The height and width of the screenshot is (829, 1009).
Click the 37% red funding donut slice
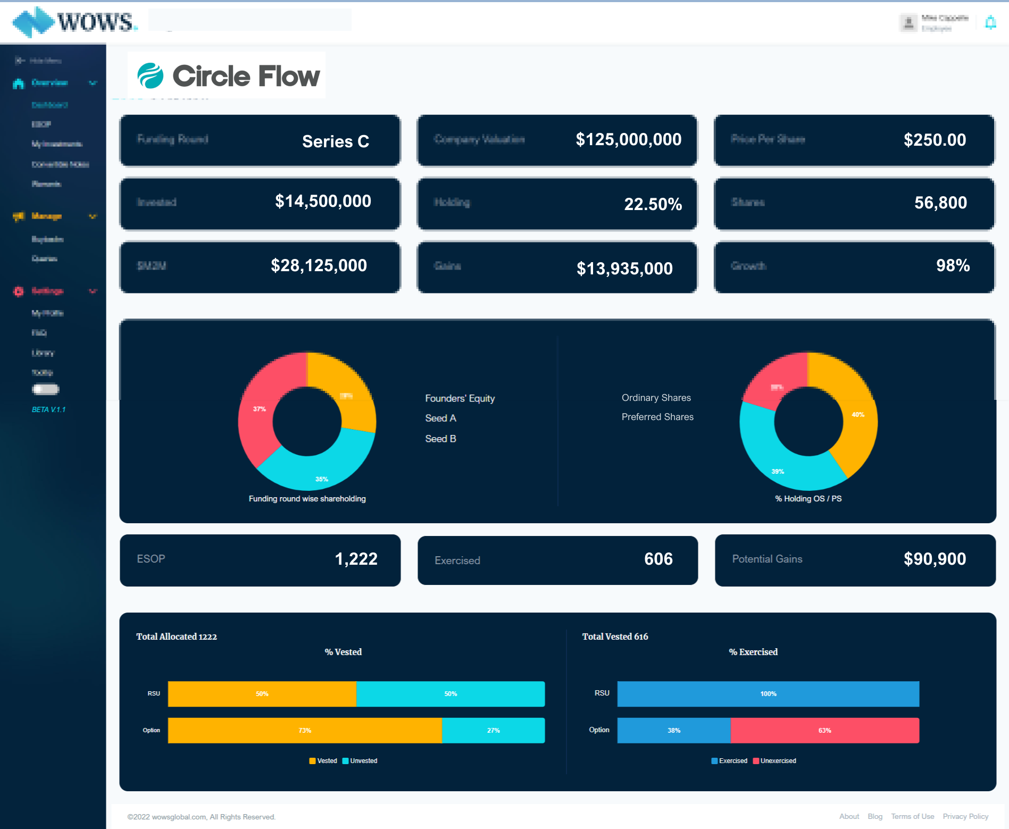[259, 409]
